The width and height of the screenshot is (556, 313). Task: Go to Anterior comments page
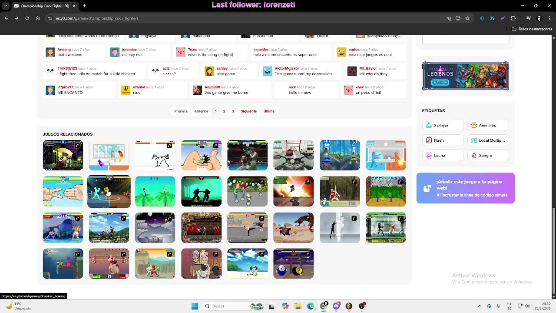tap(201, 111)
